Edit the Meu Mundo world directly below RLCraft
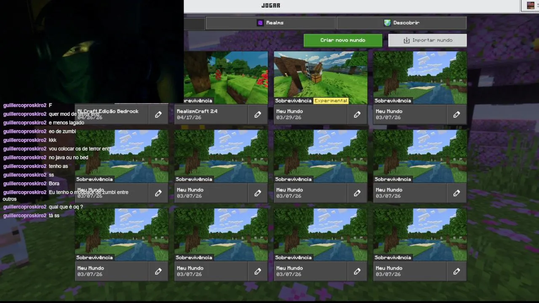Screen dimensions: 539x303 coord(158,193)
